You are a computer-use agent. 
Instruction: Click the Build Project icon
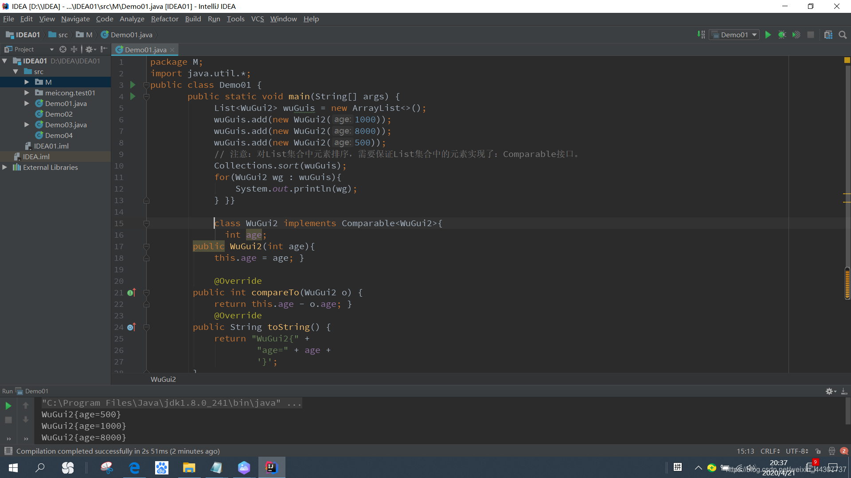(x=701, y=35)
